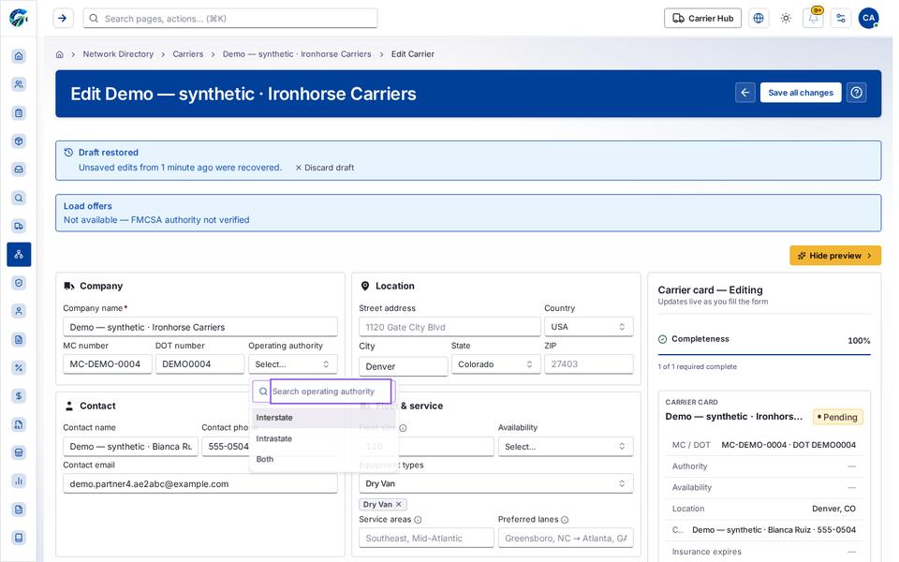Click the Hide preview button
899x562 pixels.
(x=834, y=256)
